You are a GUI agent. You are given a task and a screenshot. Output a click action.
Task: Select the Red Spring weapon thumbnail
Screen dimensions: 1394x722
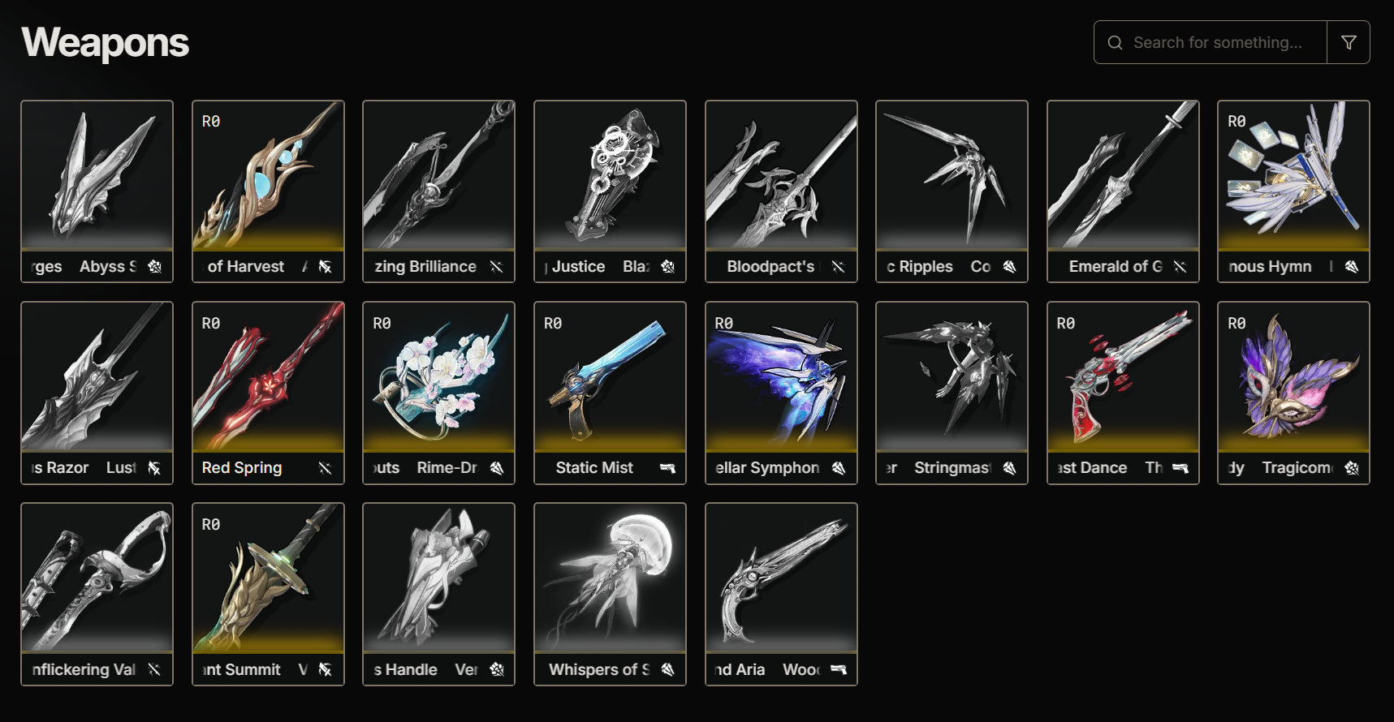tap(268, 376)
